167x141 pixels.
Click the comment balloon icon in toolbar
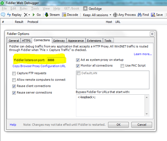click(3, 14)
